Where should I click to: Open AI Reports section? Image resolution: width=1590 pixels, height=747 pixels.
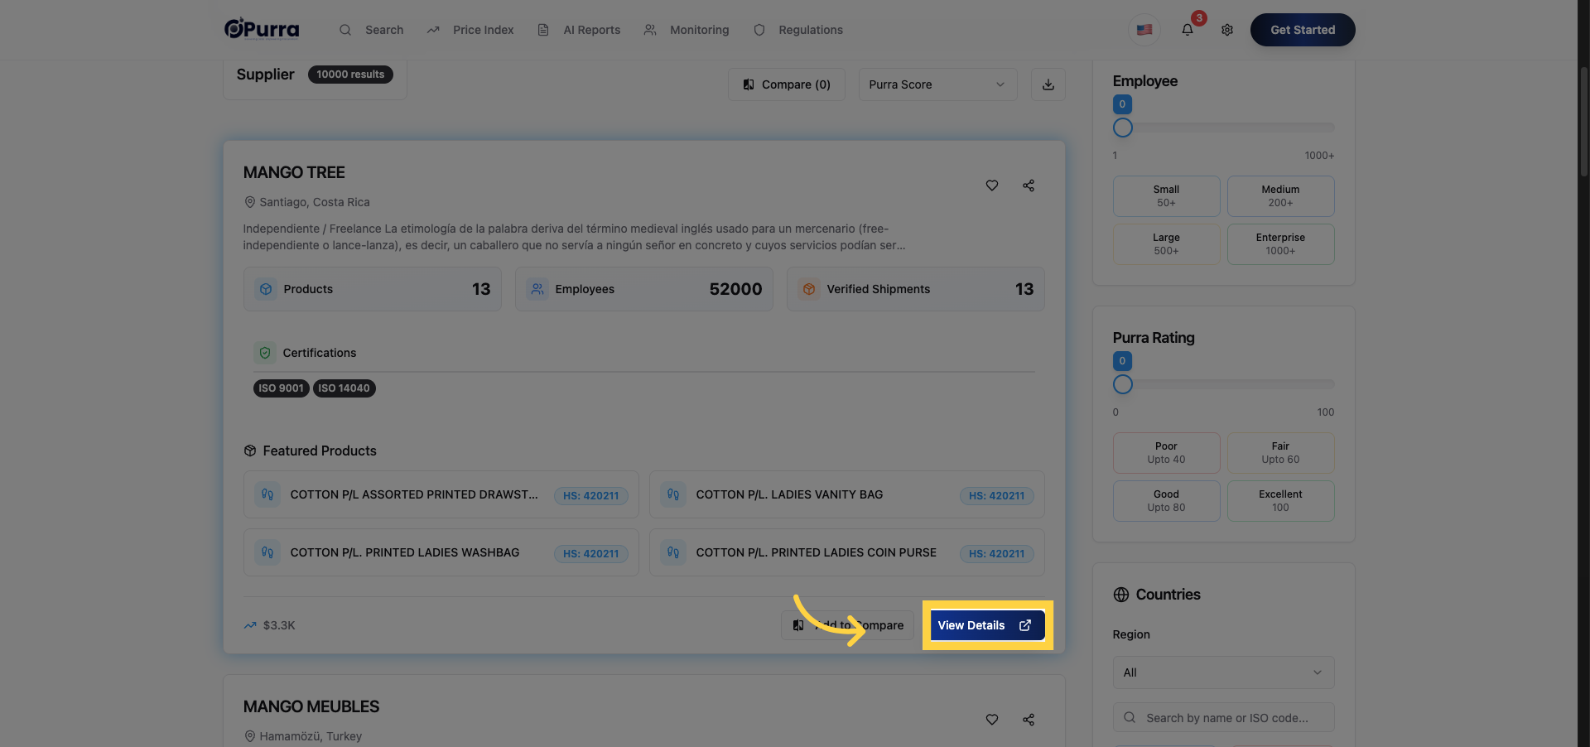click(579, 30)
